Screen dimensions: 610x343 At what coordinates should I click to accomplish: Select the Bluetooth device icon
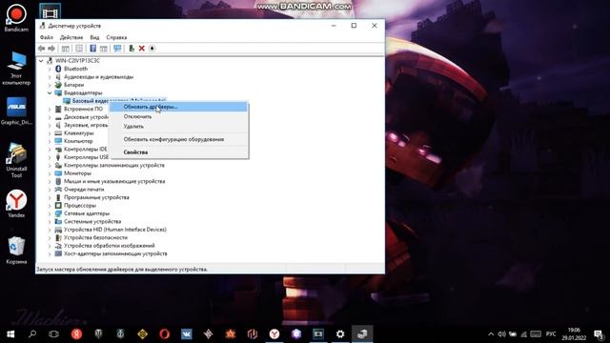click(x=58, y=69)
